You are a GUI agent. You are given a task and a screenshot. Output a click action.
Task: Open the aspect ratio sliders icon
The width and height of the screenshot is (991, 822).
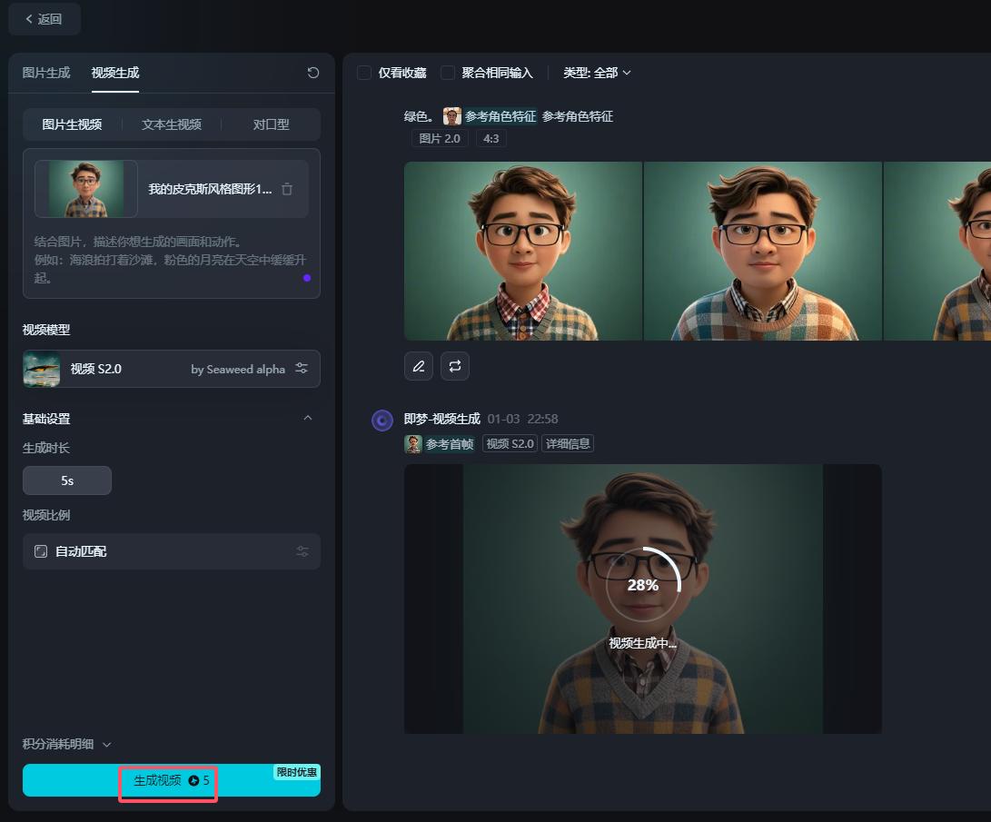pyautogui.click(x=302, y=551)
